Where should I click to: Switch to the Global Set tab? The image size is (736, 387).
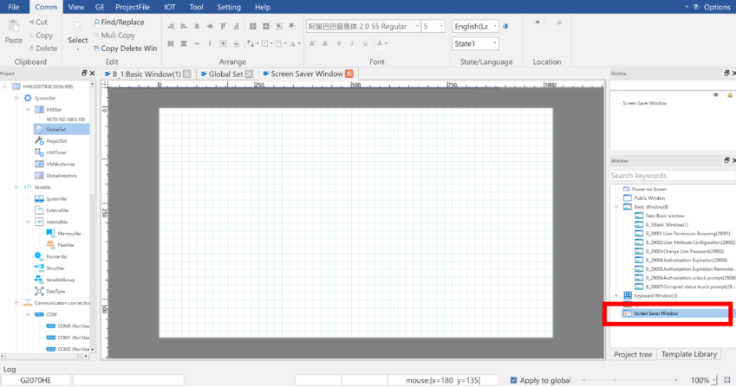tap(225, 74)
